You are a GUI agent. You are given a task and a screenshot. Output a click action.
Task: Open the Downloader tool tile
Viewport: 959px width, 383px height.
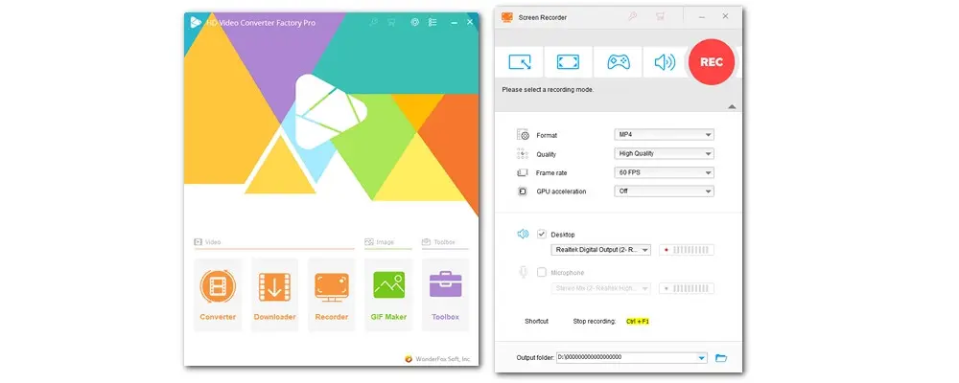[x=274, y=294]
